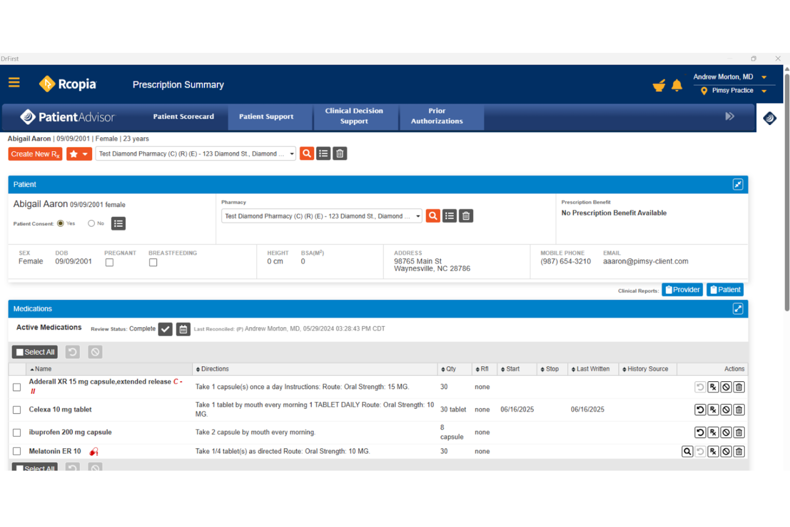Screen dimensions: 790x527
Task: Stop the Melatonin ER 10 medication
Action: (x=726, y=452)
